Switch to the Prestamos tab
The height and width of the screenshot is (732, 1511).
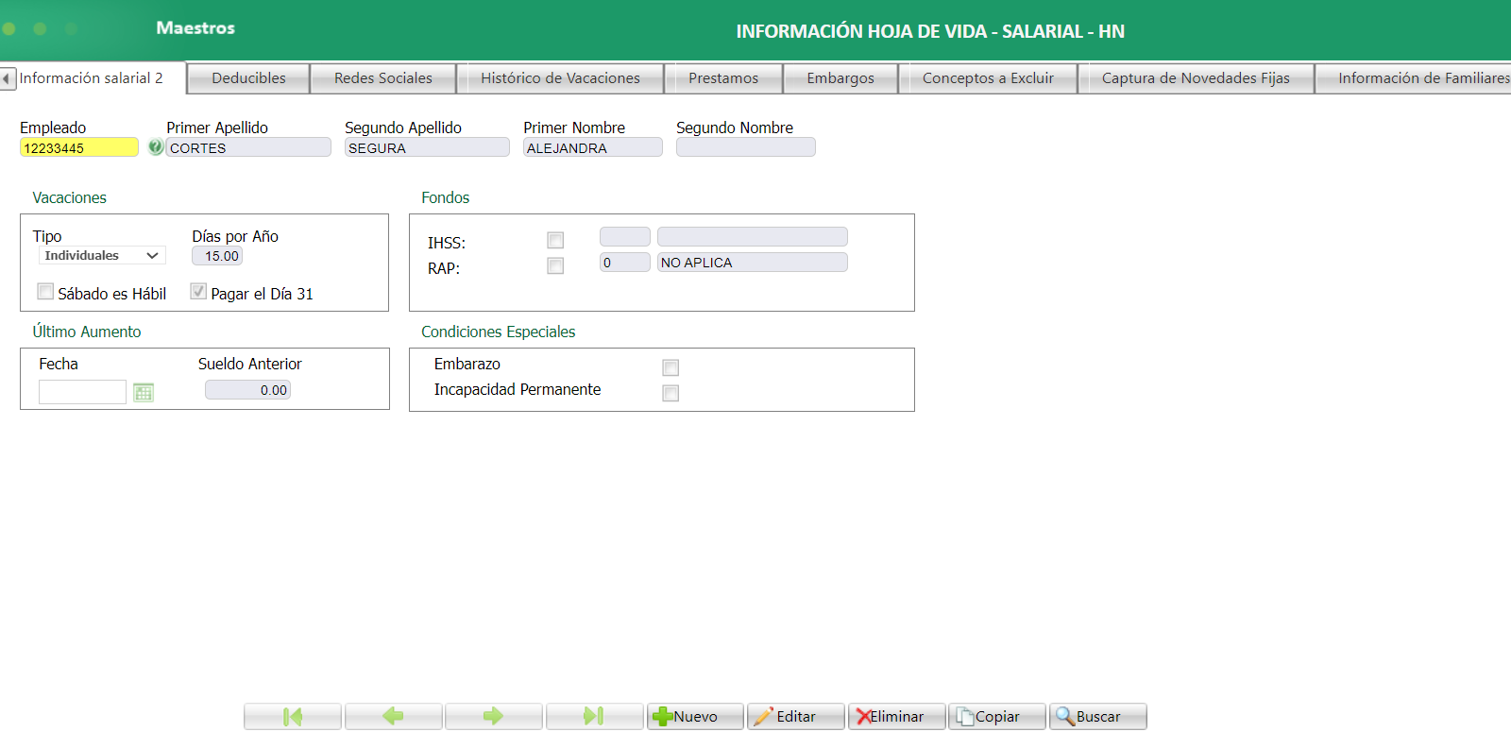click(723, 78)
